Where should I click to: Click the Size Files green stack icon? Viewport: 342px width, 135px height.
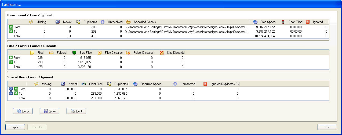tap(74, 53)
